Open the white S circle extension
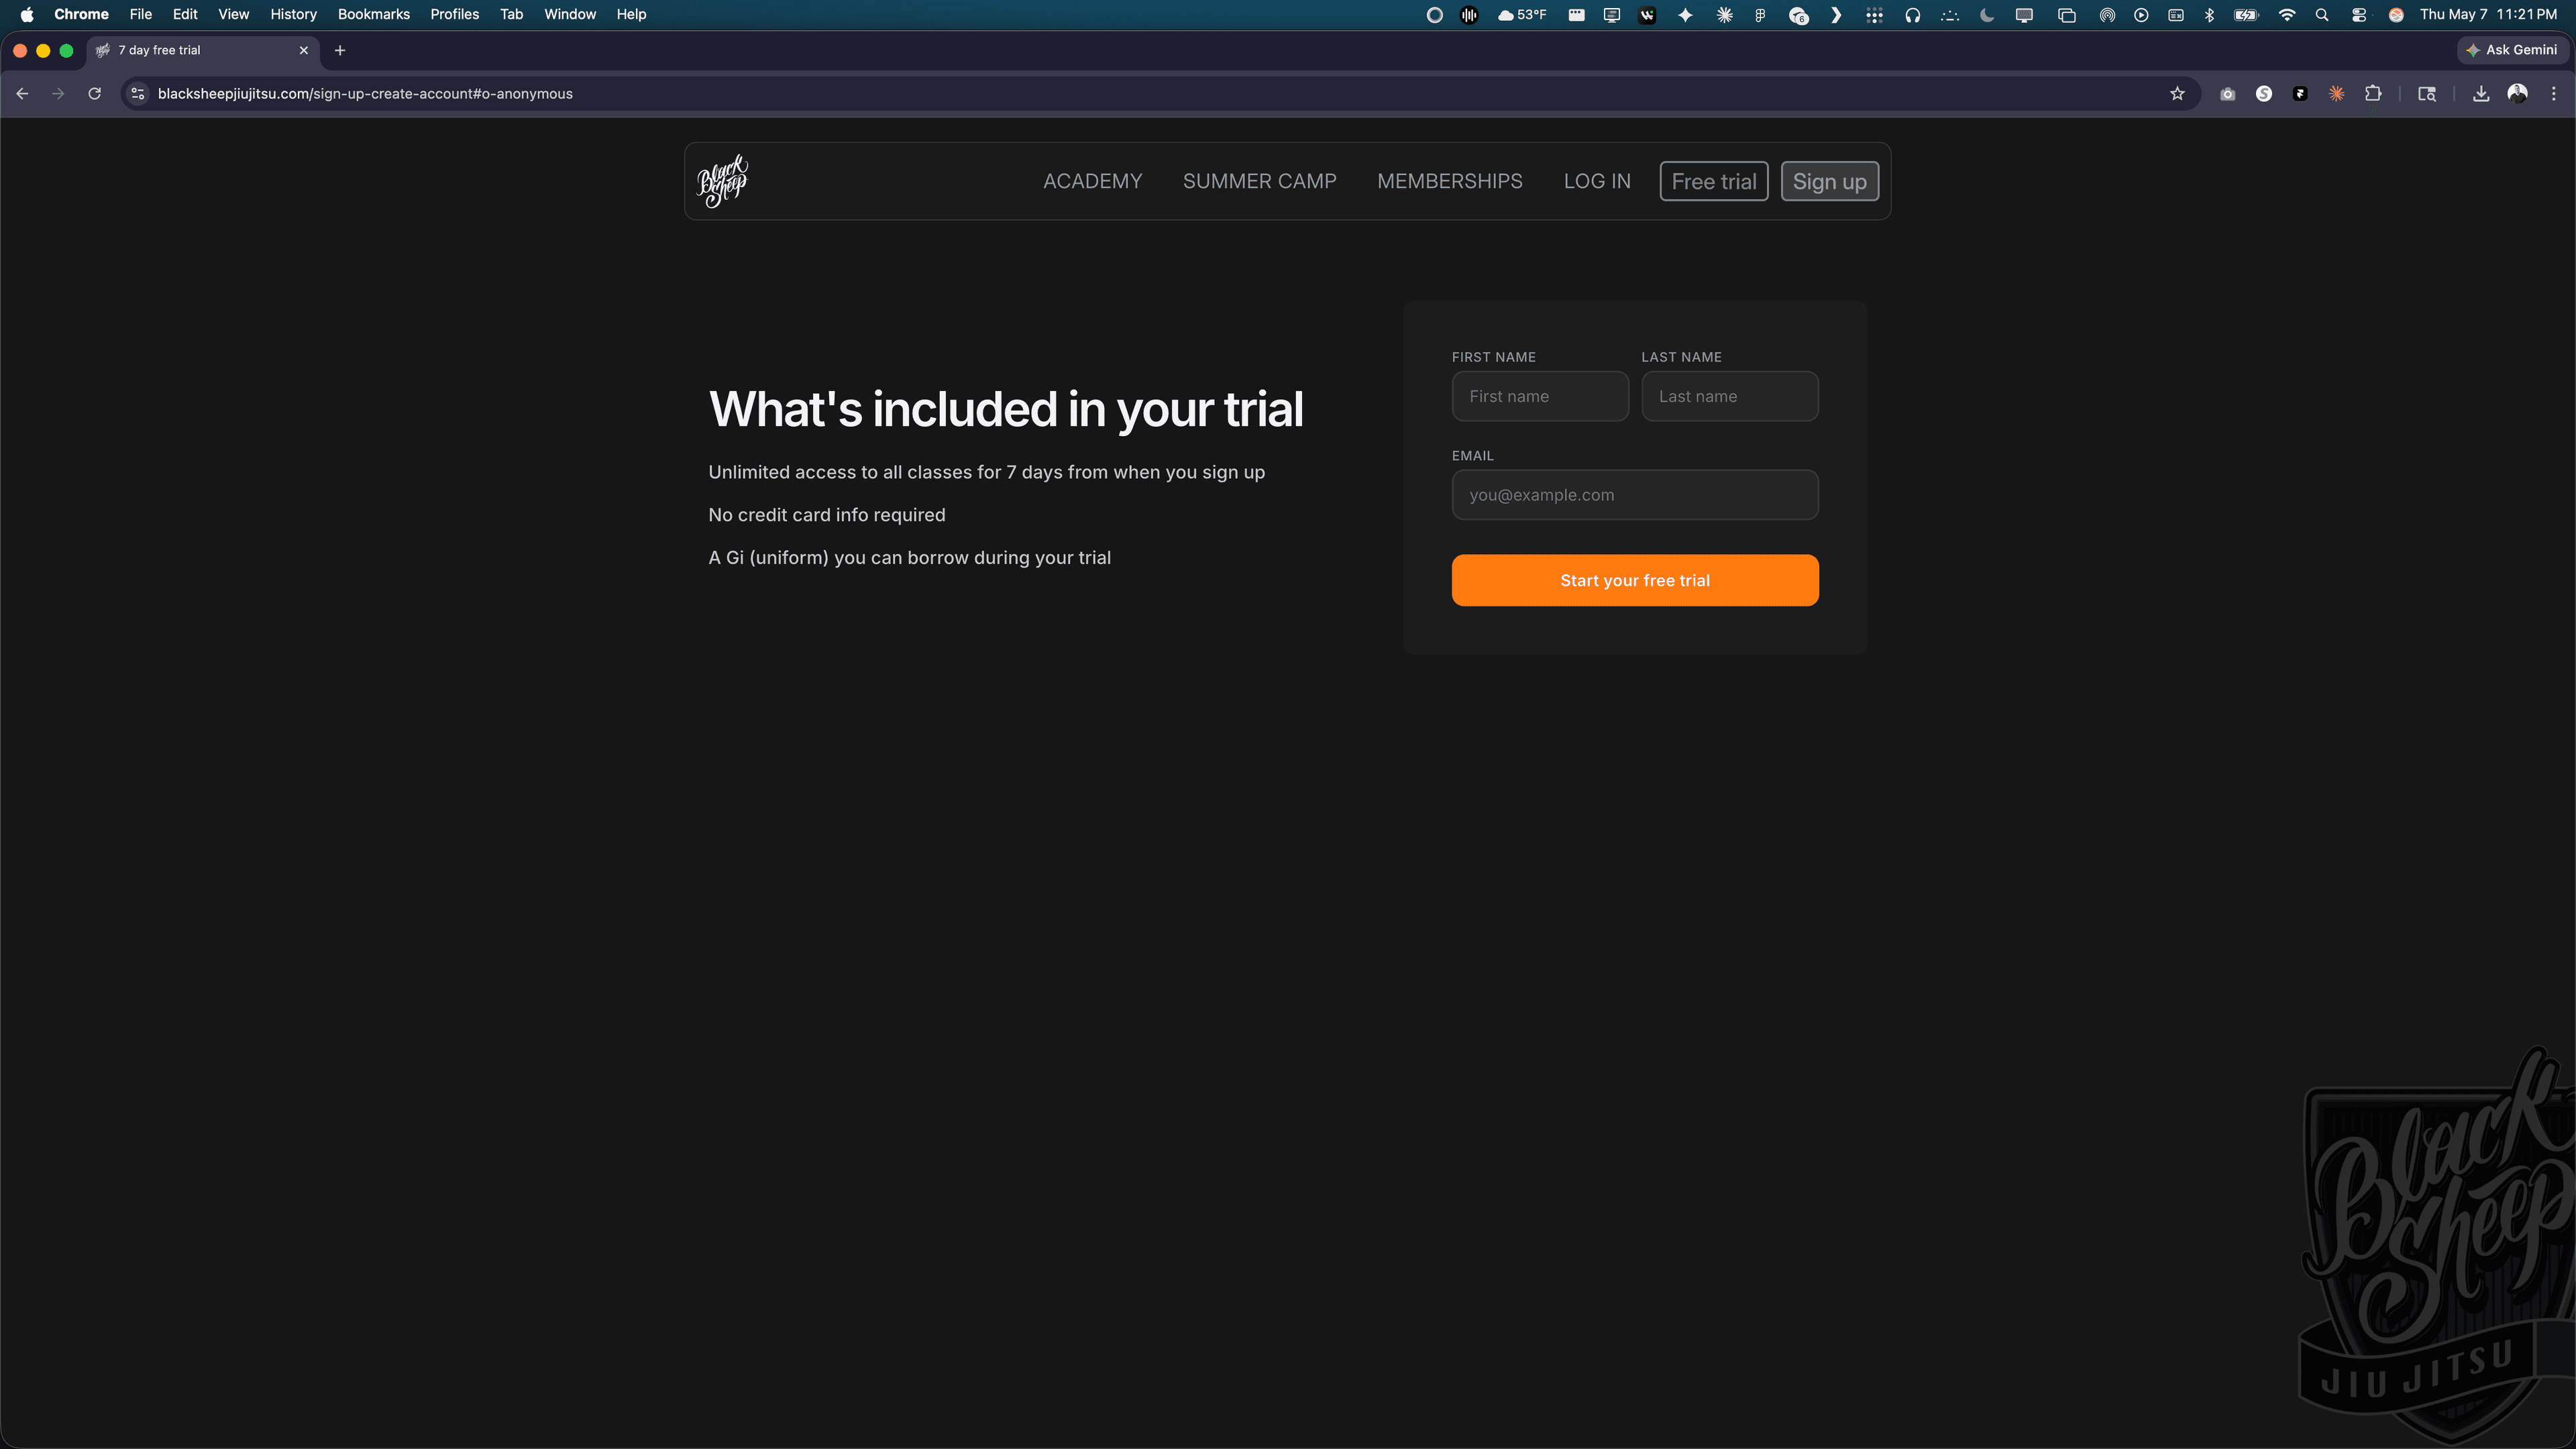The height and width of the screenshot is (1449, 2576). (x=2264, y=94)
